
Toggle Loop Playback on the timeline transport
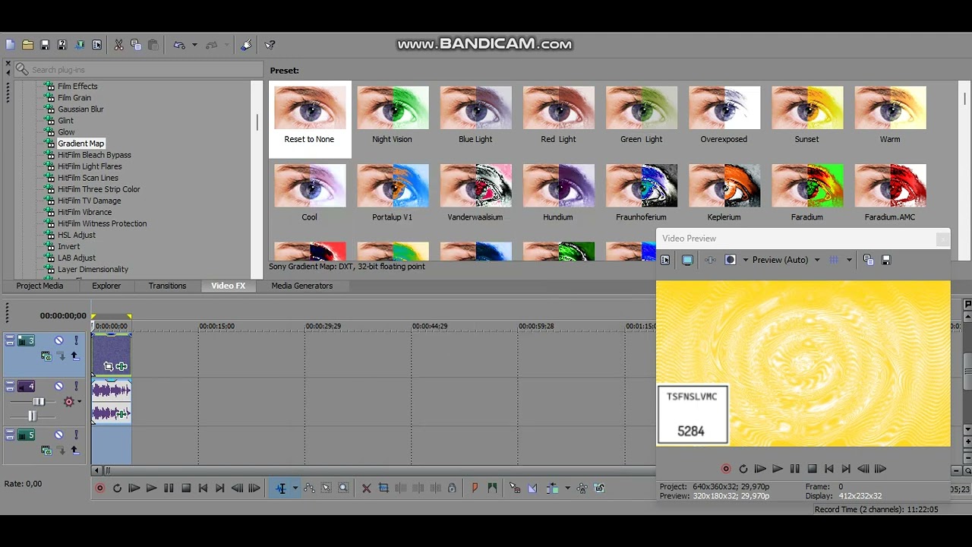point(117,489)
